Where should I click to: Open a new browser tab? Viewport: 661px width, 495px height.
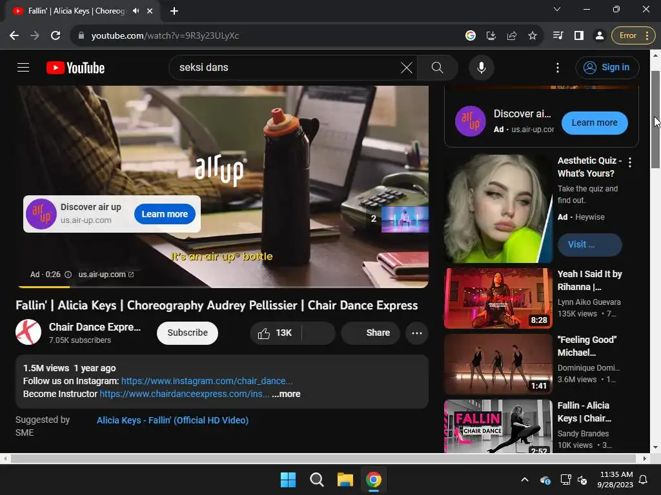[174, 11]
